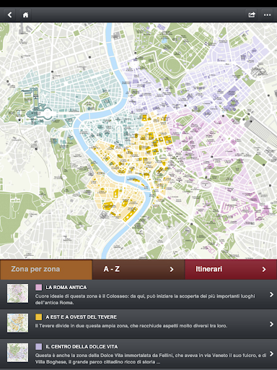277x370 pixels.
Task: Tap the back arrow icon
Action: click(x=9, y=15)
